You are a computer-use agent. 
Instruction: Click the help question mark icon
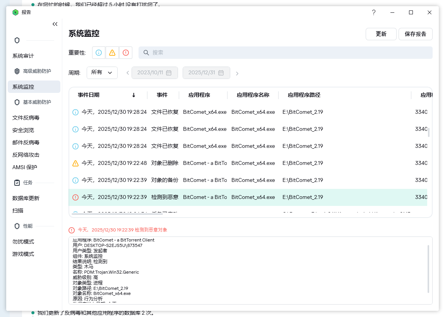373,12
